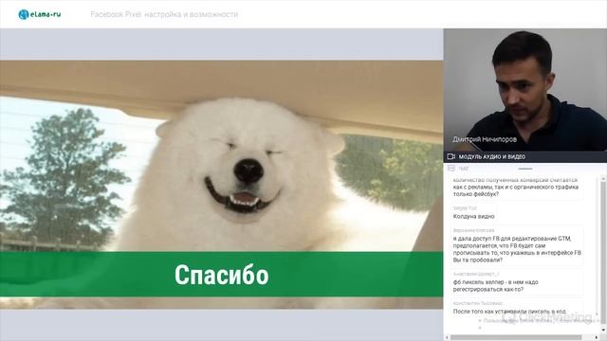
Task: Click the webinar title Facebook Pixel настройка и возможности
Action: pyautogui.click(x=164, y=14)
